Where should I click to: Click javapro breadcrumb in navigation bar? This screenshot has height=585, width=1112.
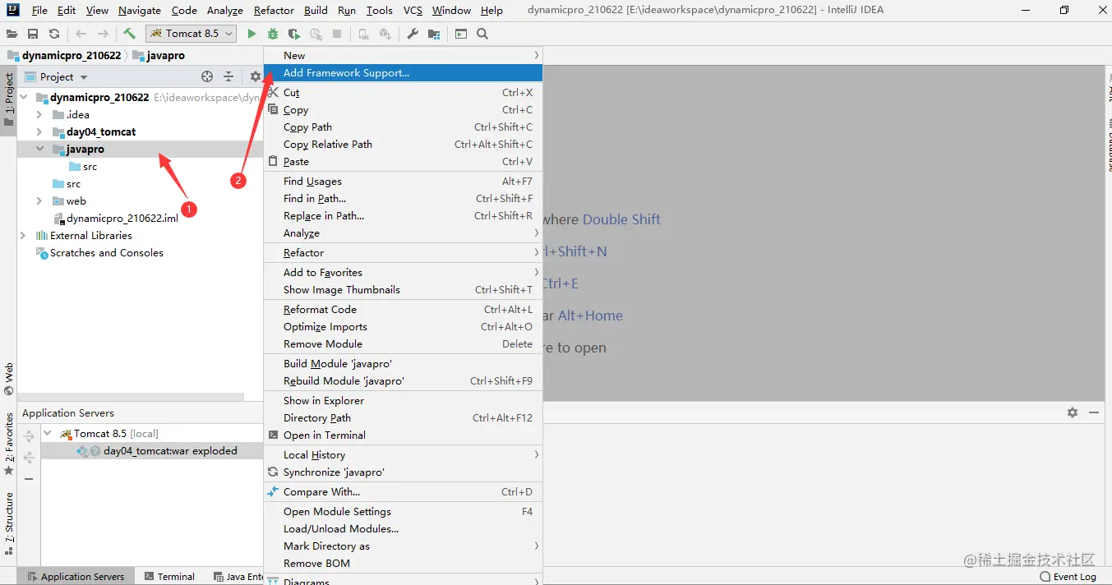[159, 55]
